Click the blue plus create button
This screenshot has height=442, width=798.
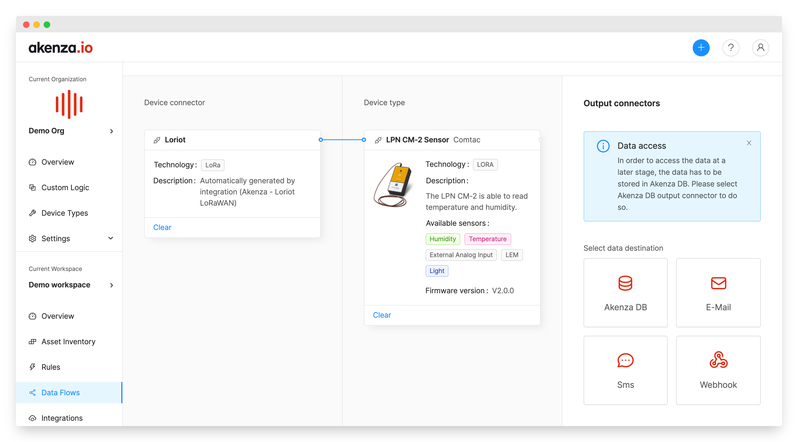pos(701,48)
